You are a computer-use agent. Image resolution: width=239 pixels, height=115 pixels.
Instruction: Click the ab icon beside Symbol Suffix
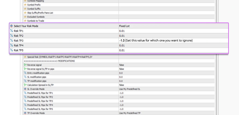[x=25, y=9]
